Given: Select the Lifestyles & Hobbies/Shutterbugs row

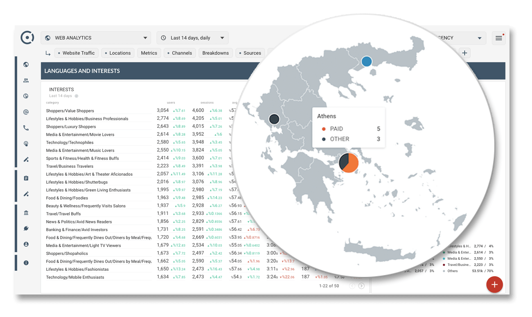Looking at the screenshot, I should [x=77, y=182].
